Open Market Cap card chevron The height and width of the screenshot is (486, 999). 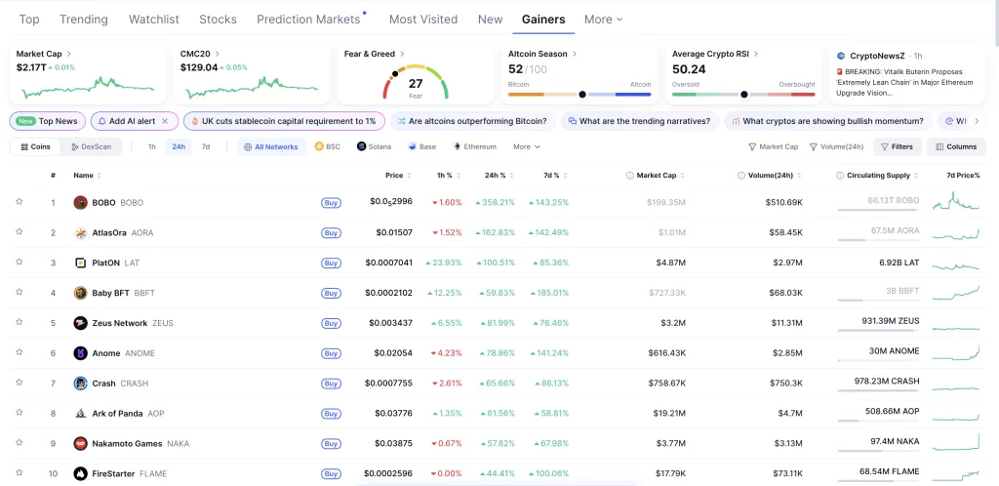pyautogui.click(x=69, y=54)
